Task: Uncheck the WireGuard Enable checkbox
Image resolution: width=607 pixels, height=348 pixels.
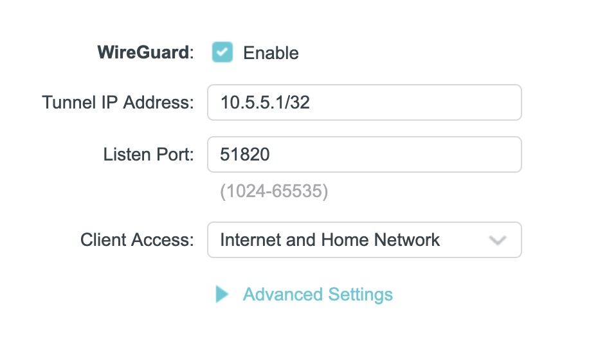Action: click(222, 52)
